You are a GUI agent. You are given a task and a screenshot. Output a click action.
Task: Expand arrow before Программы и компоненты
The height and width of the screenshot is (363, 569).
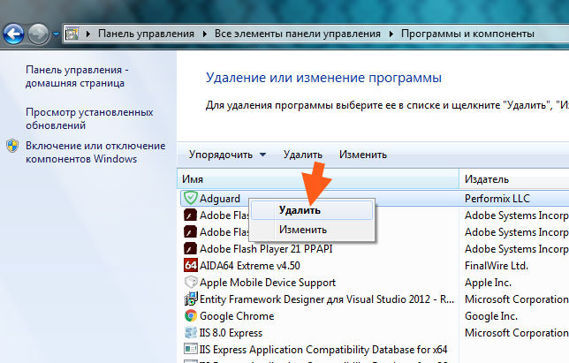[x=391, y=34]
